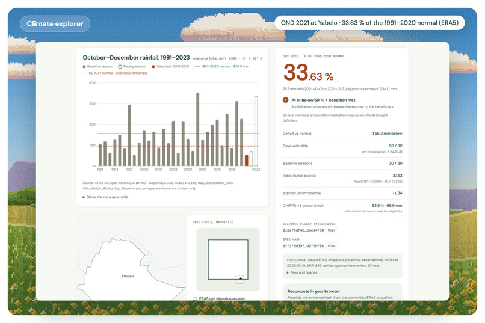Select the 2020 baseline season bar
This screenshot has height=323, width=485.
pyautogui.click(x=241, y=143)
